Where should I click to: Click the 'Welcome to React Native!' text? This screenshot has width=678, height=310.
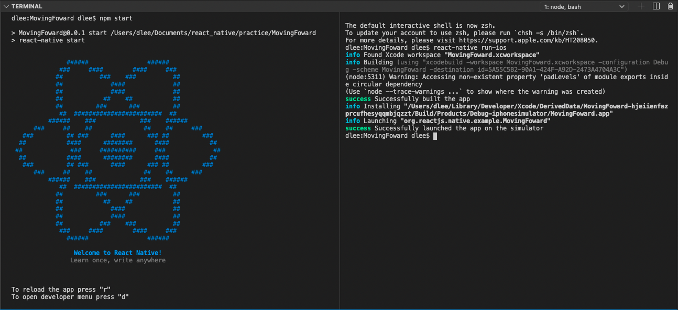tap(118, 253)
